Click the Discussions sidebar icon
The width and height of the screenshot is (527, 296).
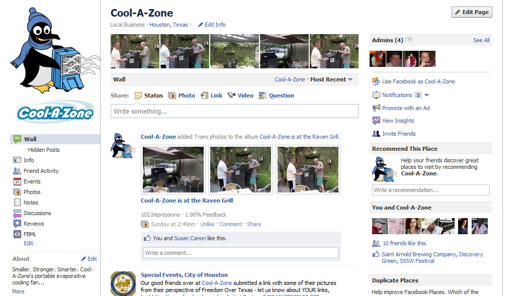[17, 213]
